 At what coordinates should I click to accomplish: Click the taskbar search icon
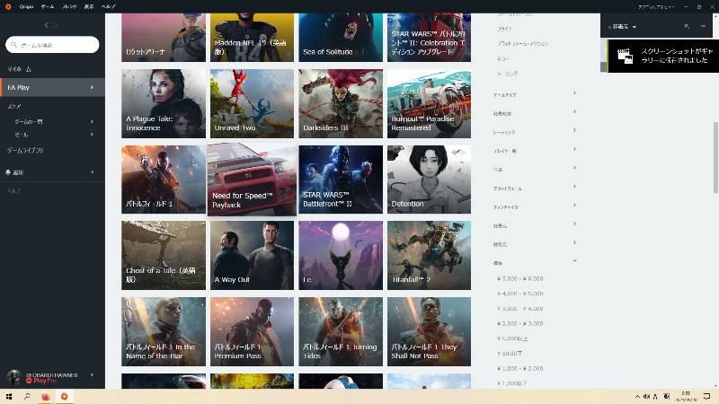point(27,396)
